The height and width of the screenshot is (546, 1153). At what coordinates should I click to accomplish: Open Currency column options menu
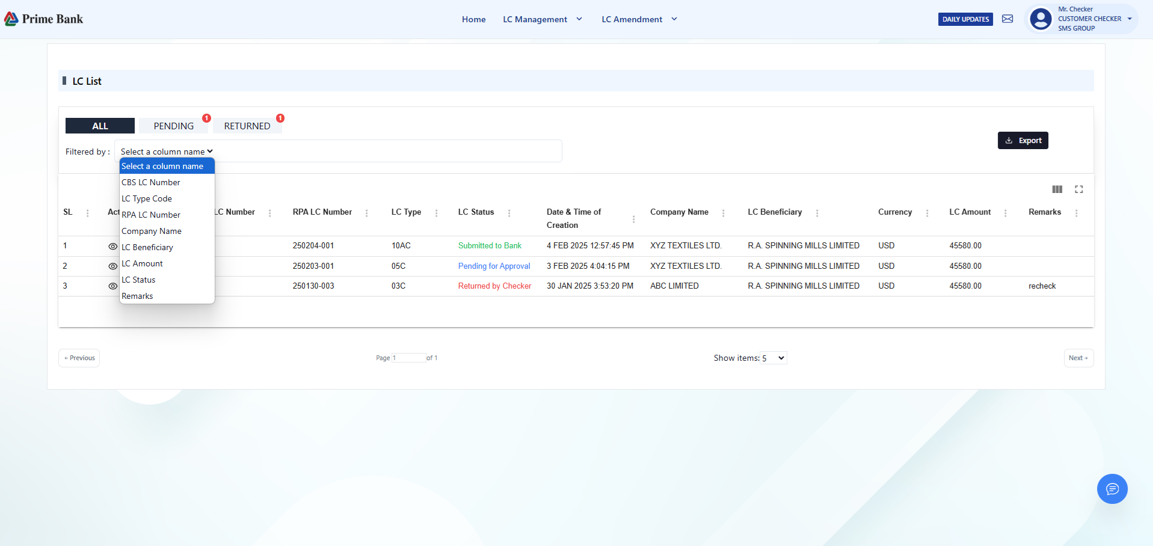pos(927,213)
